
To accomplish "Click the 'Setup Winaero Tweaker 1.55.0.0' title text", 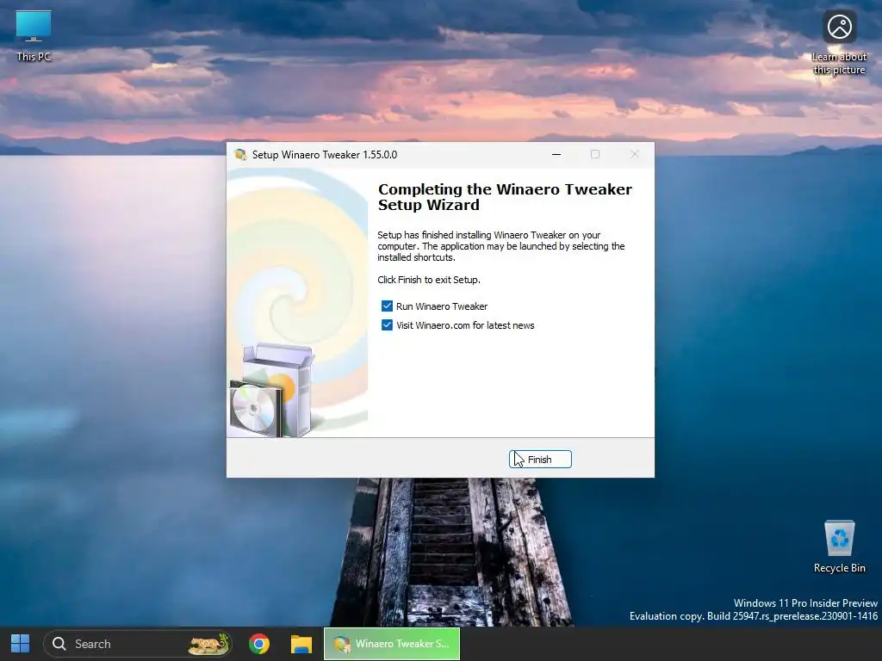I will point(325,155).
